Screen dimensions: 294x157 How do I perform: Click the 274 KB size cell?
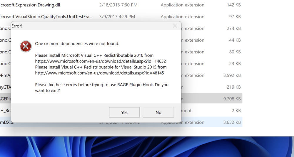[234, 28]
